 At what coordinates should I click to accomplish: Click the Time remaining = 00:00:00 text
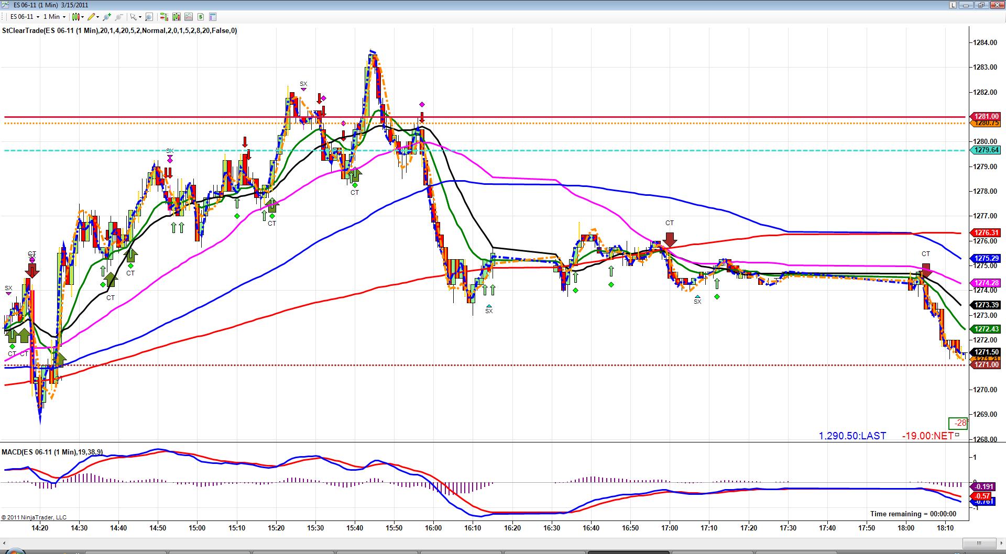point(913,514)
